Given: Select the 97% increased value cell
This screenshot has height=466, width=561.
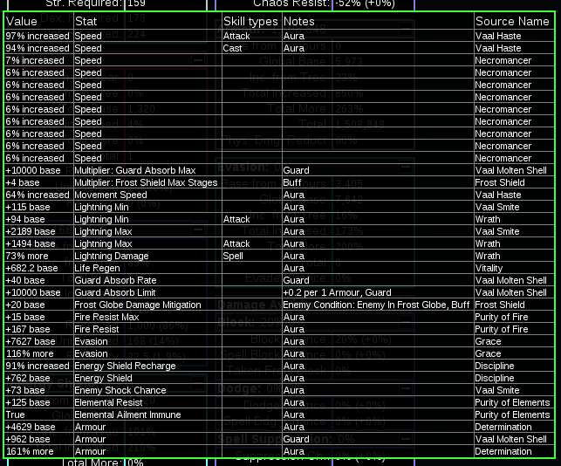Looking at the screenshot, I should pyautogui.click(x=38, y=36).
